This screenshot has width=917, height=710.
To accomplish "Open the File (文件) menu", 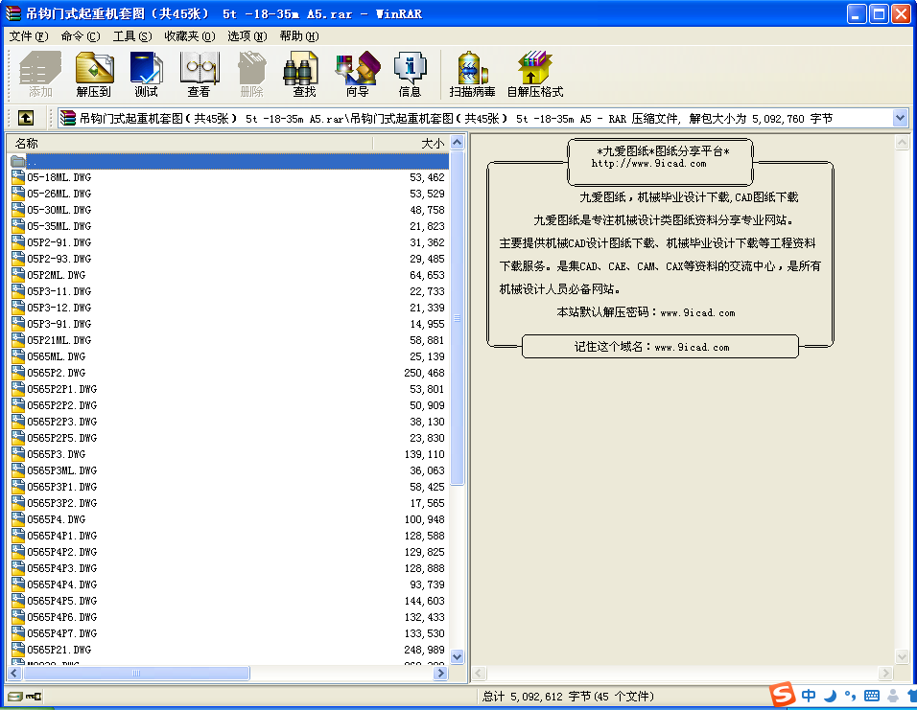I will [28, 36].
